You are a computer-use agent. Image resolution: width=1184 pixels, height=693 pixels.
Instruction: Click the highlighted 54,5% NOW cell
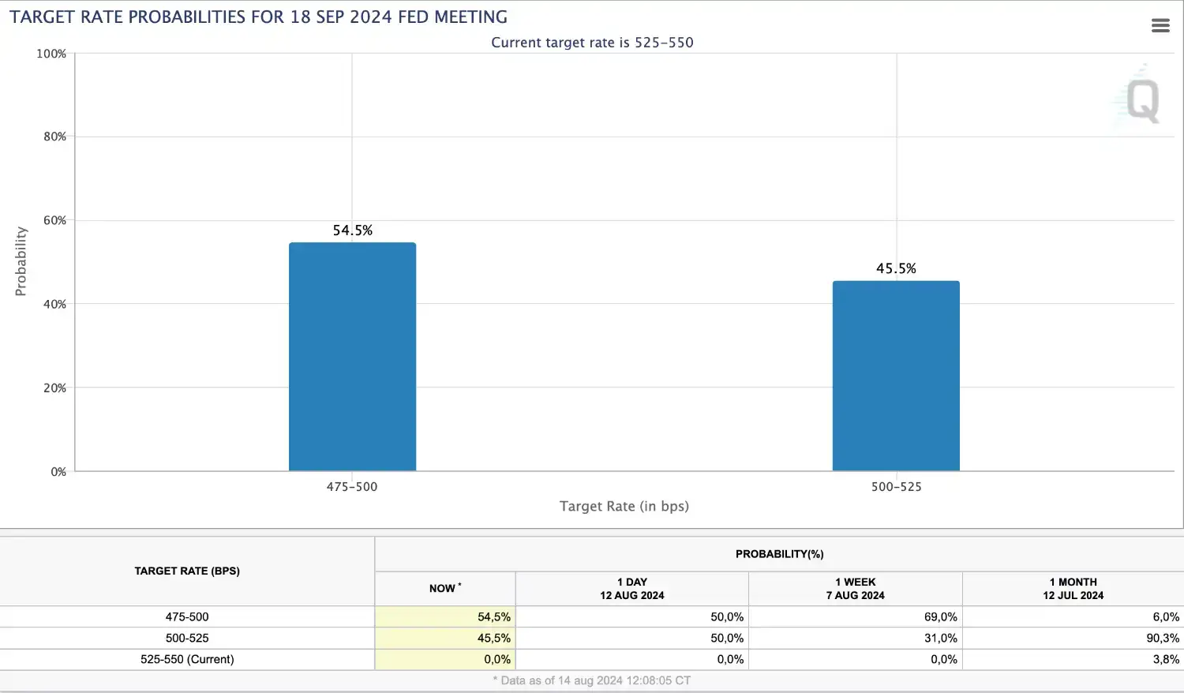[x=445, y=616]
